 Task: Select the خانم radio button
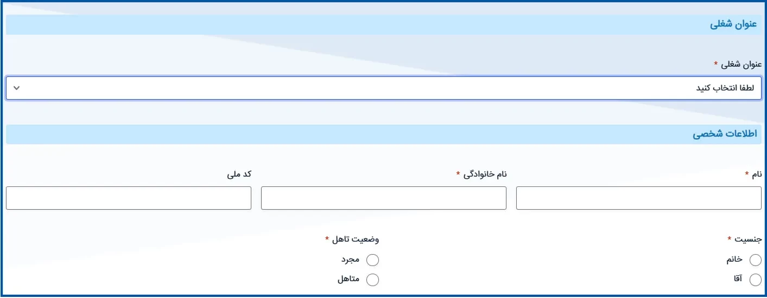[x=755, y=260]
